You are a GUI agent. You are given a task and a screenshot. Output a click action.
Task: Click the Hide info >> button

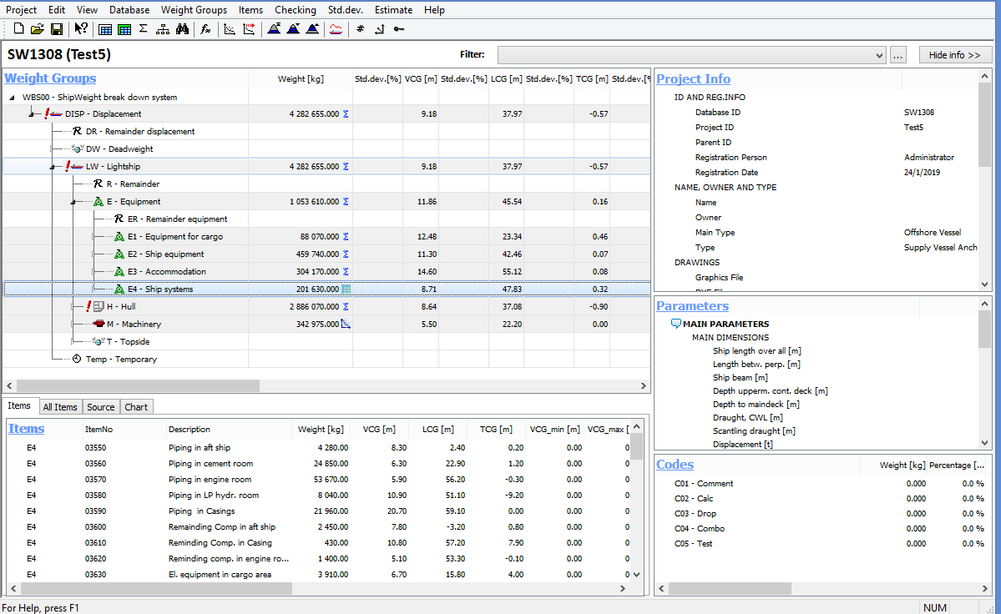[x=955, y=55]
